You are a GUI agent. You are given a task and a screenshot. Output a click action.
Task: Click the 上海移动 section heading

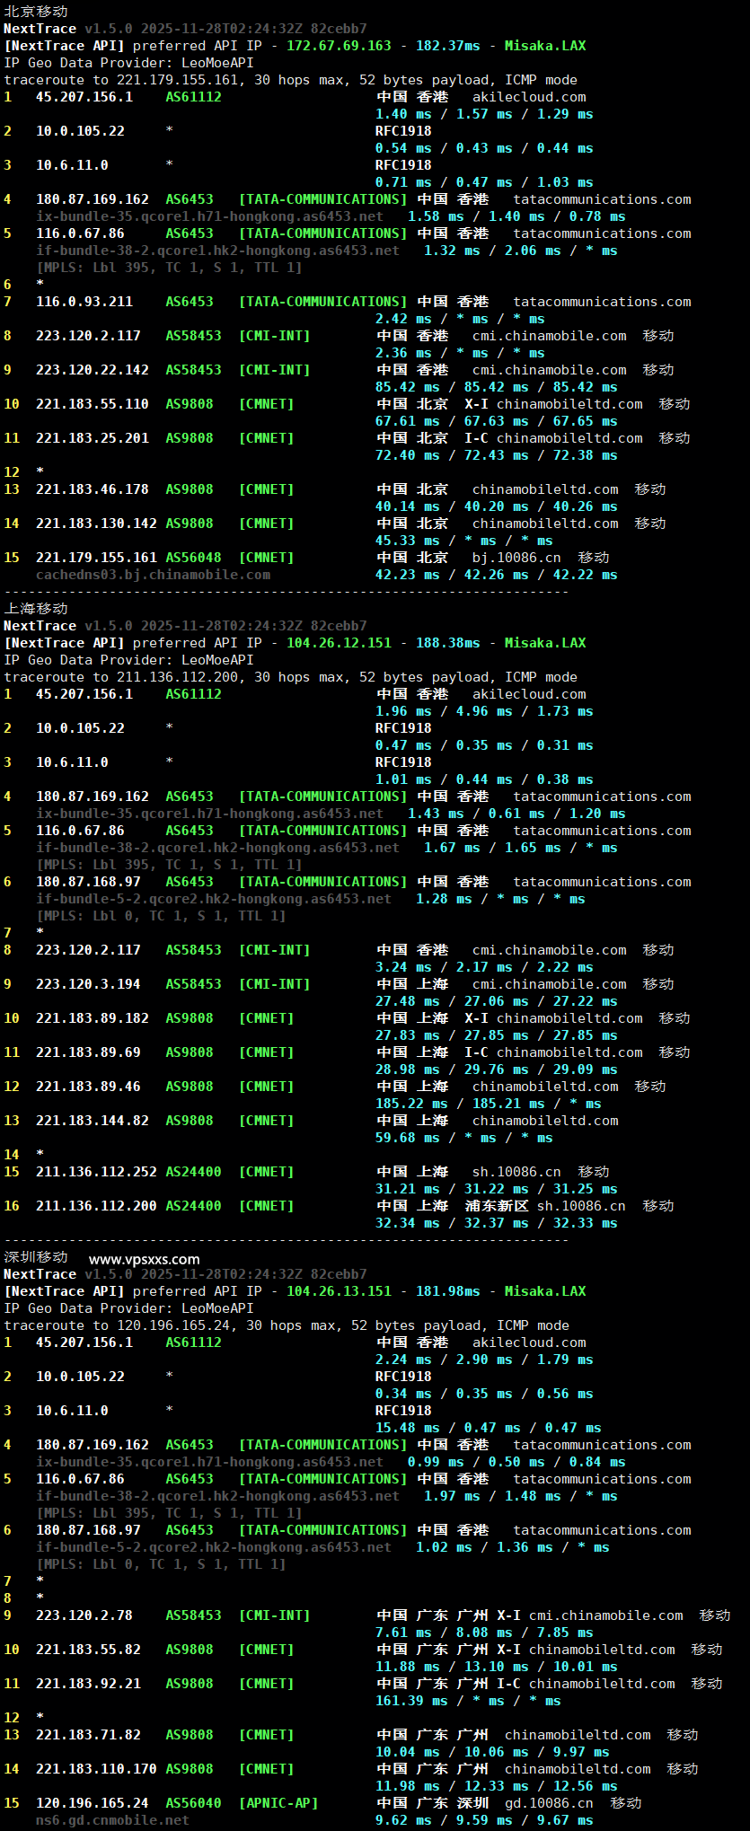(x=36, y=608)
